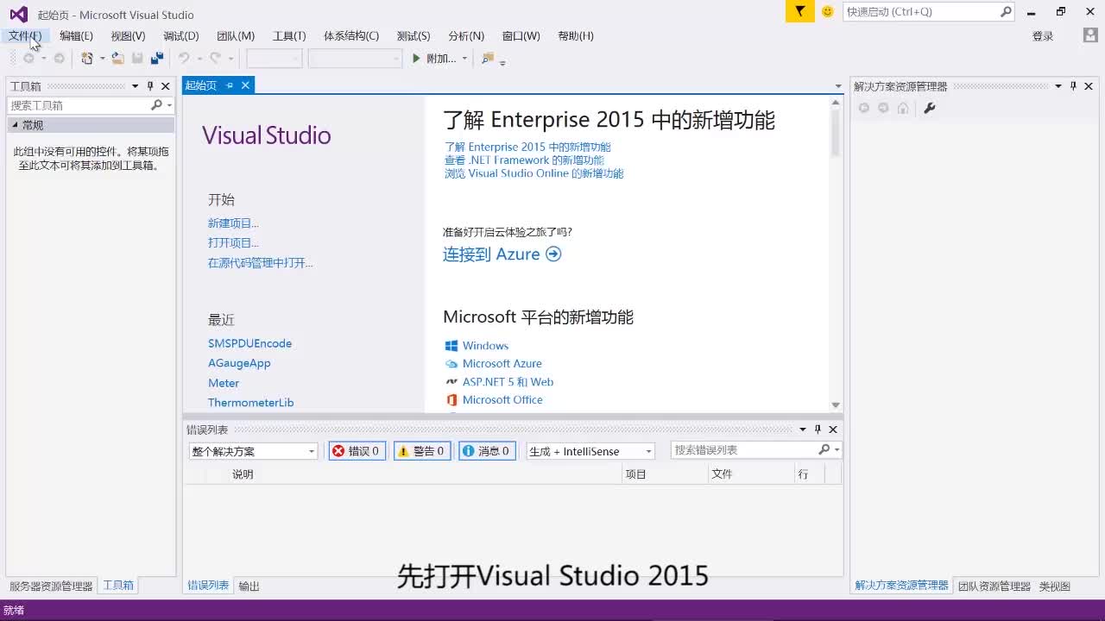The height and width of the screenshot is (621, 1105).
Task: Click the account avatar icon beside 登录
Action: pyautogui.click(x=1090, y=35)
